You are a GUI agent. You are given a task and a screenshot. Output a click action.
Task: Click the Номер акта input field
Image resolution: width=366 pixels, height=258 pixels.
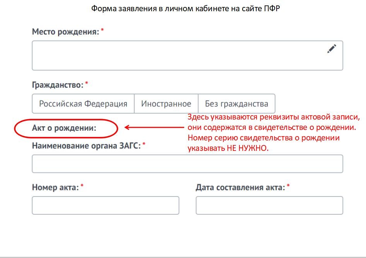106,205
